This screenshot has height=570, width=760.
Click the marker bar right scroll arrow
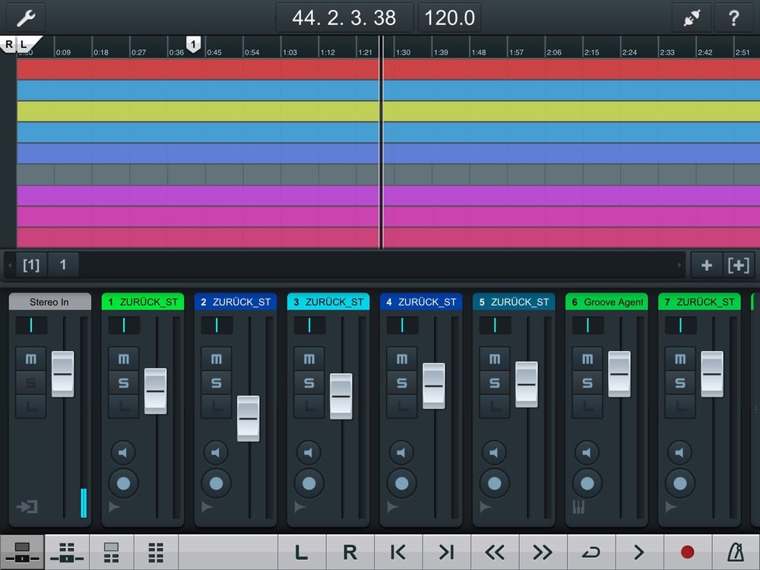pyautogui.click(x=679, y=265)
